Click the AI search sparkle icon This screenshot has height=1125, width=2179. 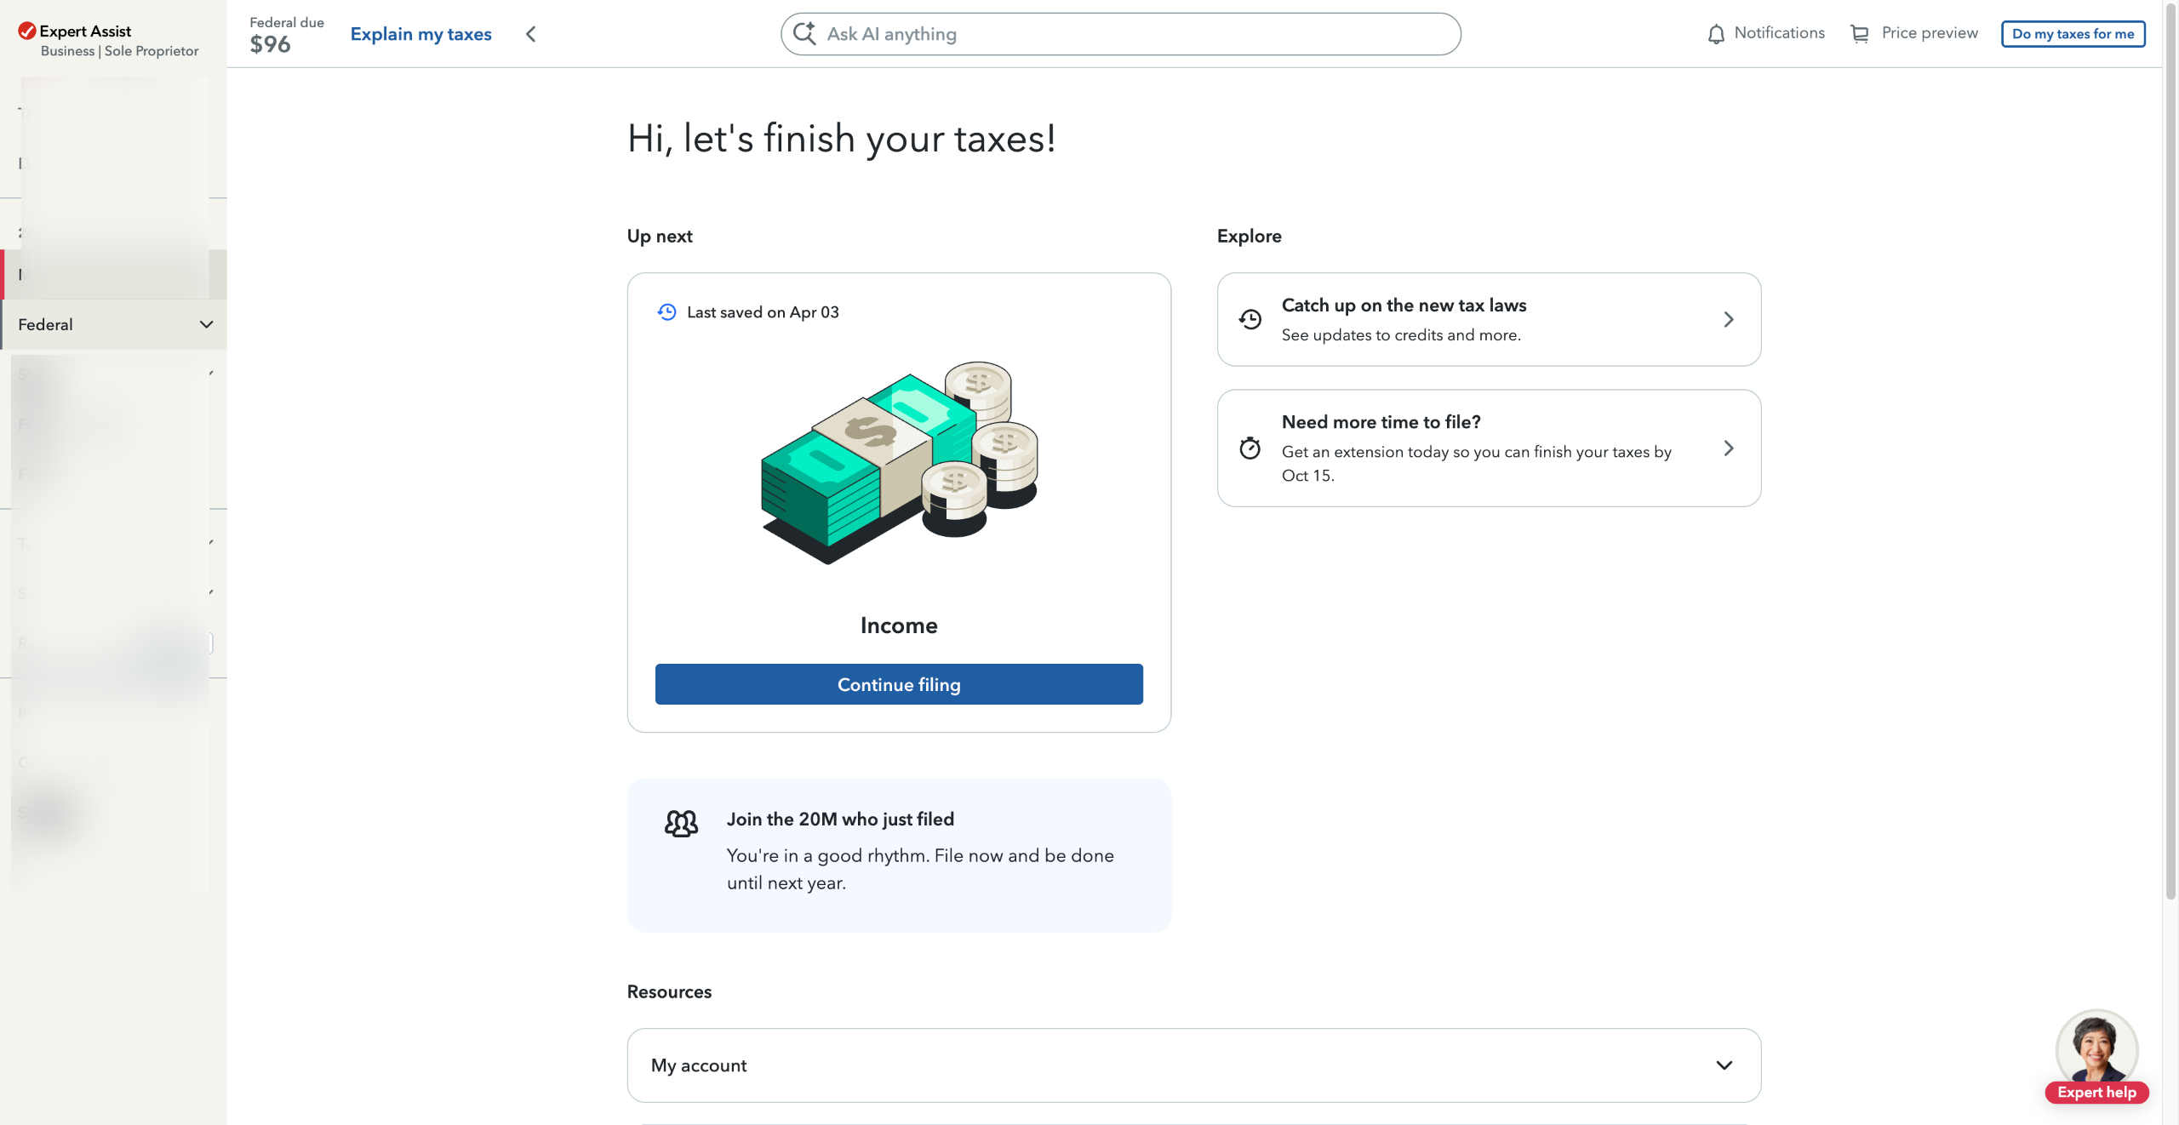point(804,34)
